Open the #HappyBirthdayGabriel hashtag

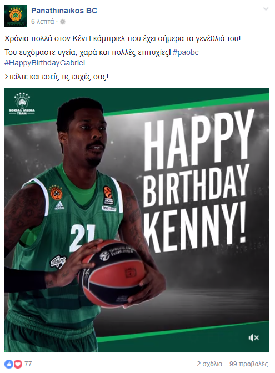click(44, 63)
